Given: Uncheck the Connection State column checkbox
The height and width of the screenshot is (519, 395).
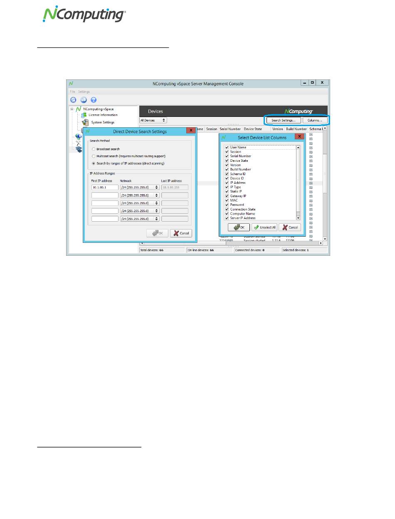Looking at the screenshot, I should pyautogui.click(x=227, y=209).
